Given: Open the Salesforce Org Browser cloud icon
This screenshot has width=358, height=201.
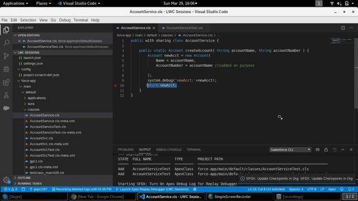Looking at the screenshot, I should point(6,108).
